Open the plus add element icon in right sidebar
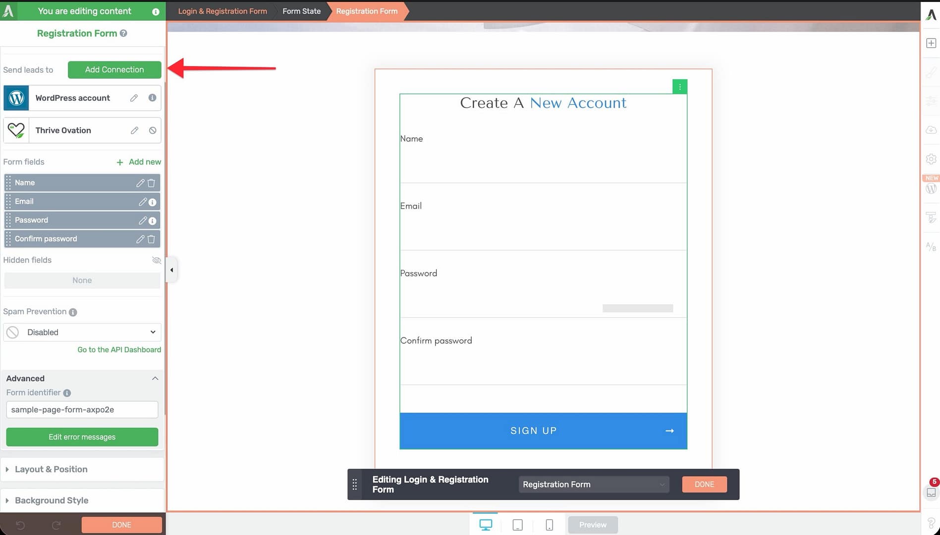This screenshot has width=940, height=535. pyautogui.click(x=931, y=43)
